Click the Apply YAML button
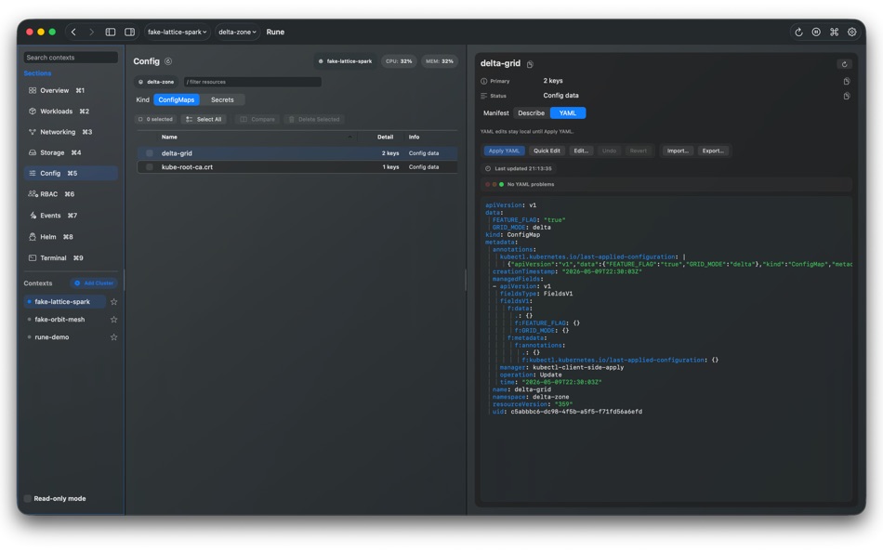883x552 pixels. [504, 151]
